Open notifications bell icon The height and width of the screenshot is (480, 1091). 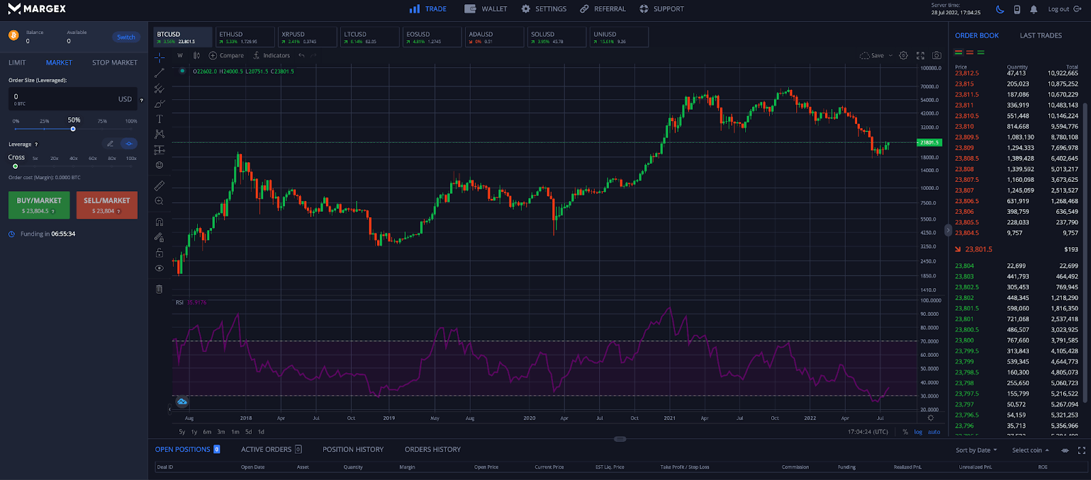pos(1034,10)
